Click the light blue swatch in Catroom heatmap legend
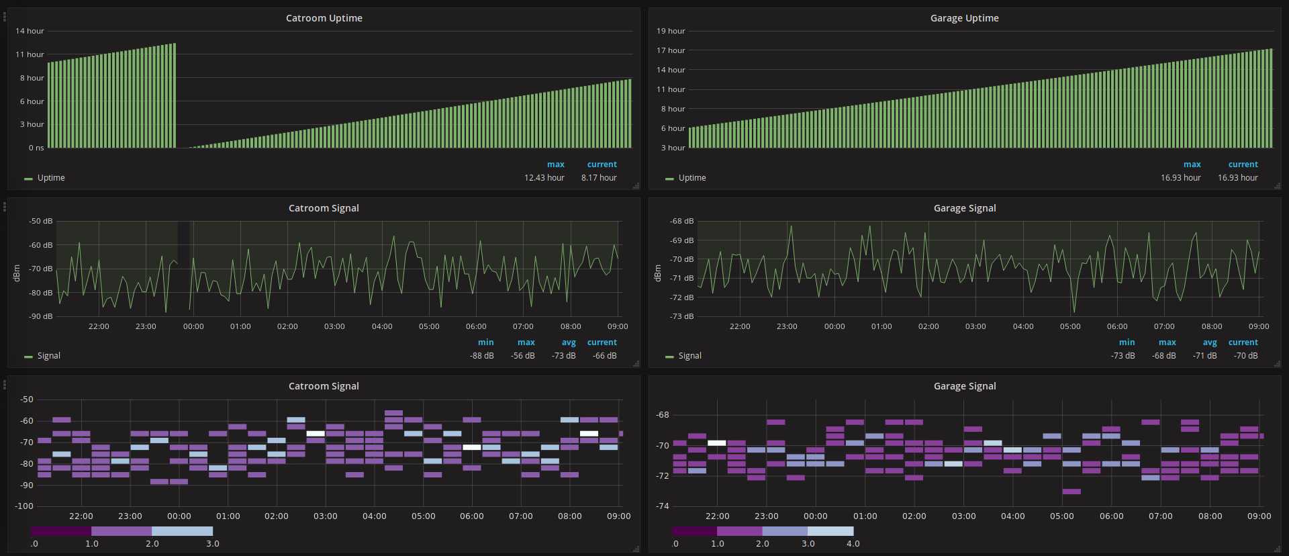This screenshot has height=556, width=1289. [182, 531]
